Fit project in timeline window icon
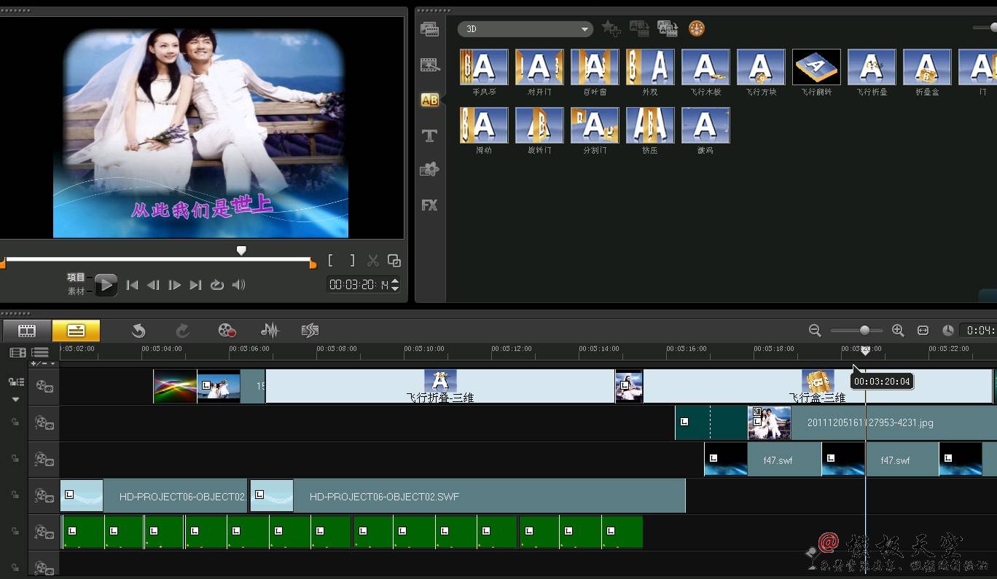The height and width of the screenshot is (579, 997). coord(923,331)
